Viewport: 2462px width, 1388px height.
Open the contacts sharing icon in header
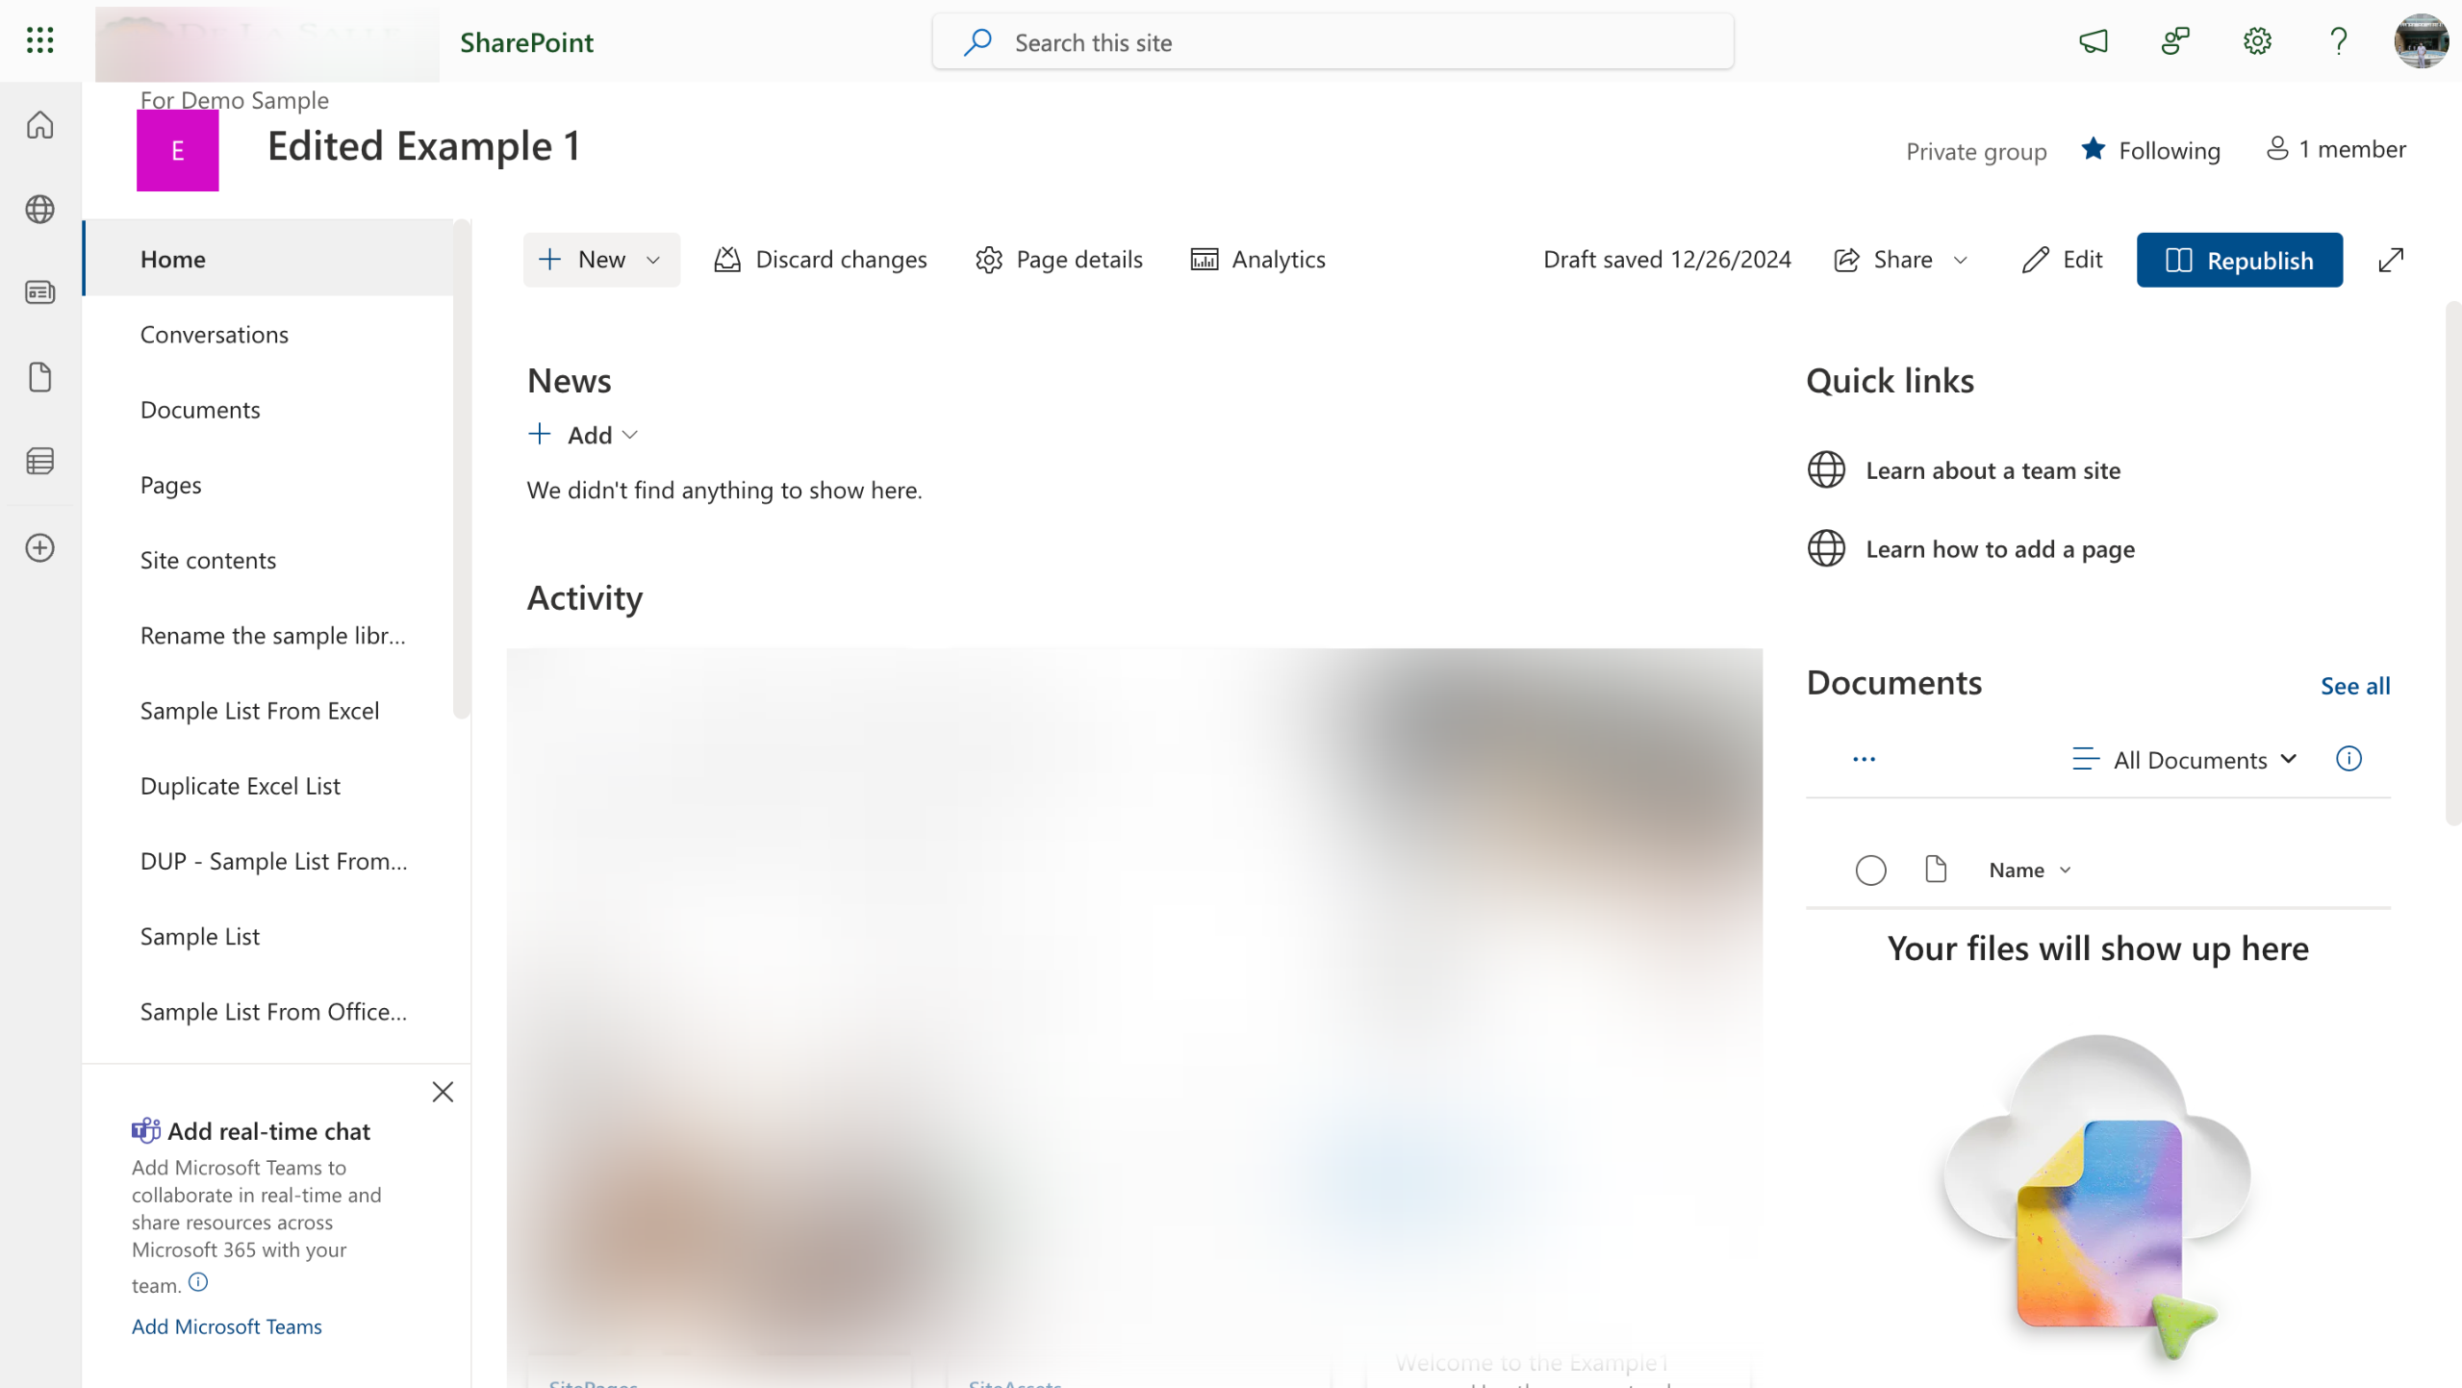2174,41
